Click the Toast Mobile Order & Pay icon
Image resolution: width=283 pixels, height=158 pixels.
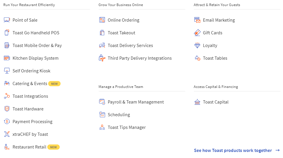7,46
